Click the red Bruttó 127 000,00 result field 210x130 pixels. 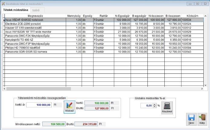(97, 108)
